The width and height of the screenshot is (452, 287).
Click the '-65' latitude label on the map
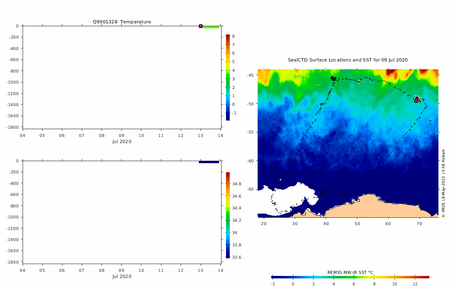tap(250, 189)
